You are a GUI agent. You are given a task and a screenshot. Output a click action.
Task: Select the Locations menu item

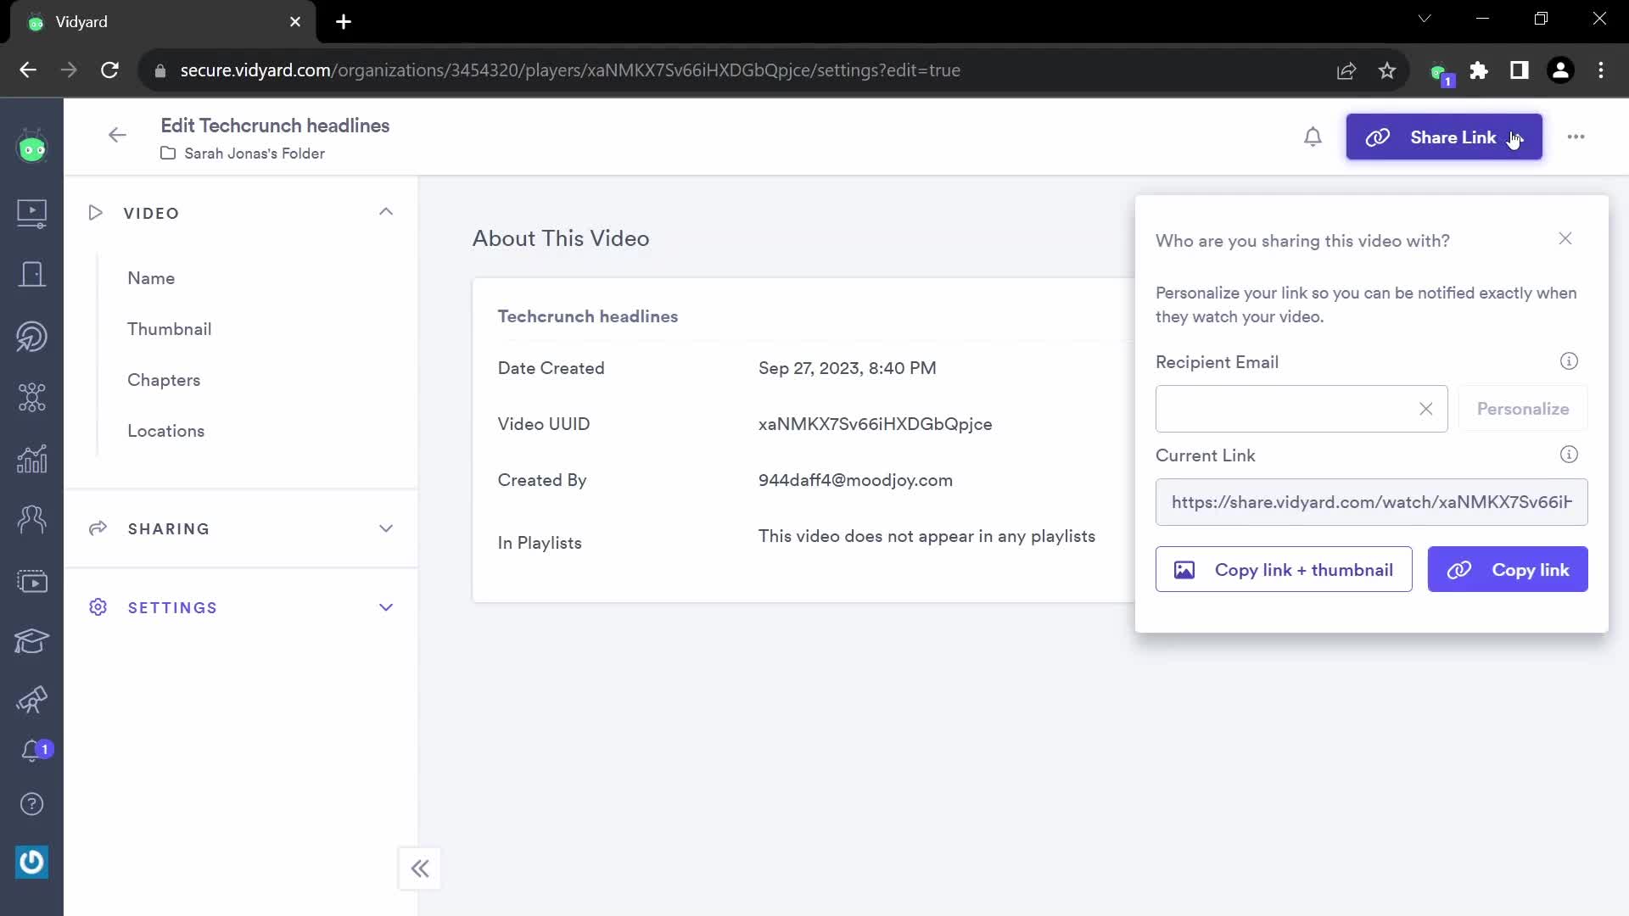[x=166, y=431]
